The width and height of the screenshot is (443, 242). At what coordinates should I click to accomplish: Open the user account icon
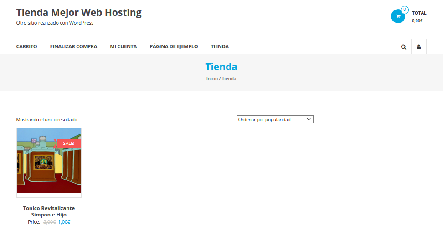click(419, 47)
